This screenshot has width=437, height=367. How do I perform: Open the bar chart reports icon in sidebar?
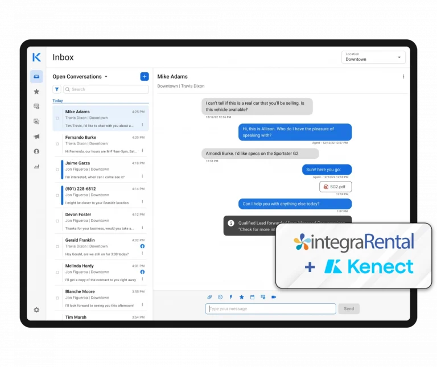click(36, 167)
